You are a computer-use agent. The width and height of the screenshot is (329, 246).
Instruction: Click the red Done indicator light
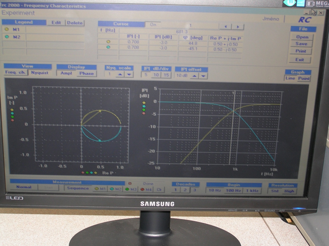[130, 183]
